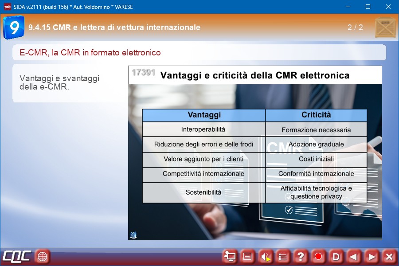Open help with the question mark
The width and height of the screenshot is (399, 266).
click(x=301, y=256)
